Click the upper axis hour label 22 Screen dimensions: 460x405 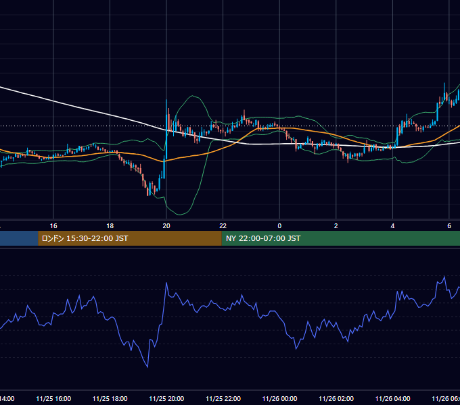coord(223,226)
